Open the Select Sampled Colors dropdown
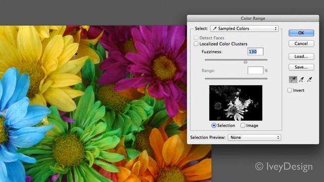The height and width of the screenshot is (182, 324). click(x=244, y=28)
